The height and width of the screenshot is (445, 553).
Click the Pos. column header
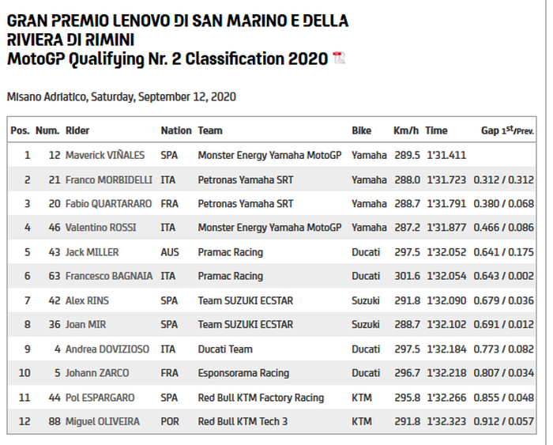tap(20, 130)
